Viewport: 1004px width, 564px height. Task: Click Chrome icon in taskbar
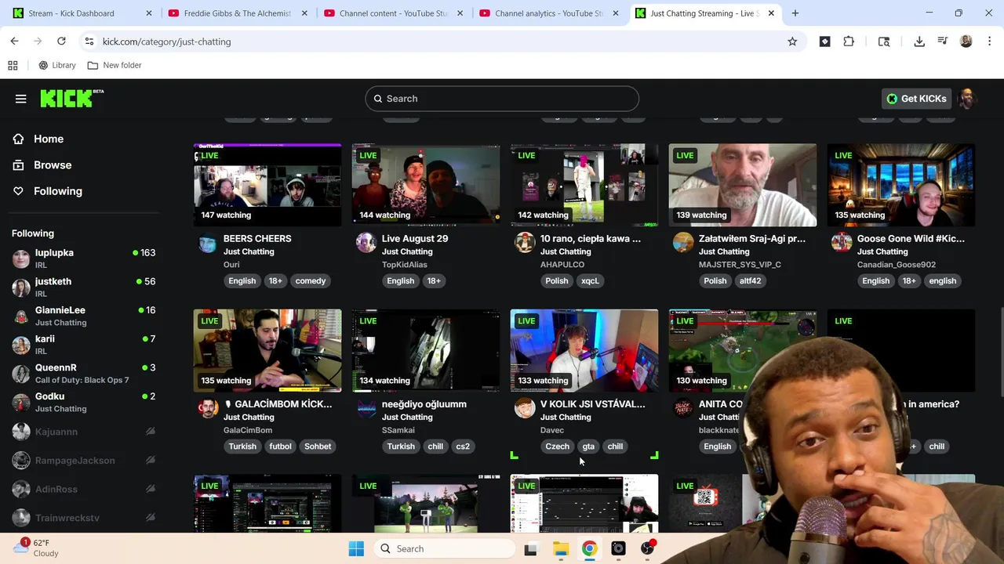589,548
